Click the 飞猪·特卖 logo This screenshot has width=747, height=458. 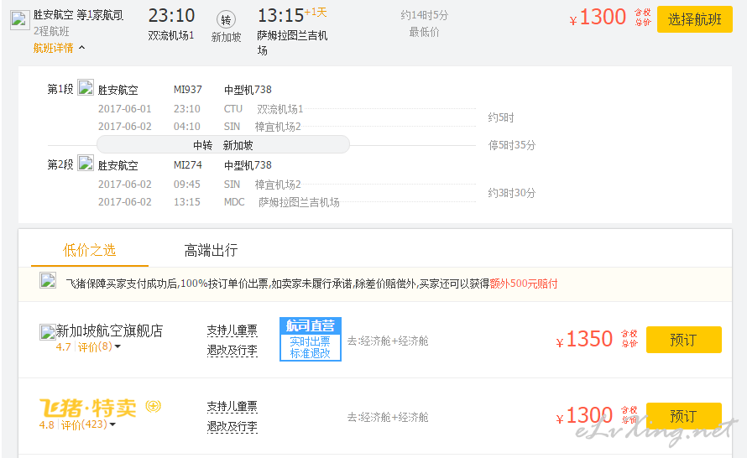tap(87, 408)
